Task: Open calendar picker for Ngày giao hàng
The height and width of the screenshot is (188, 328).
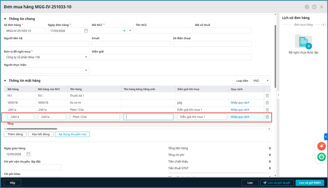Action: [28, 154]
